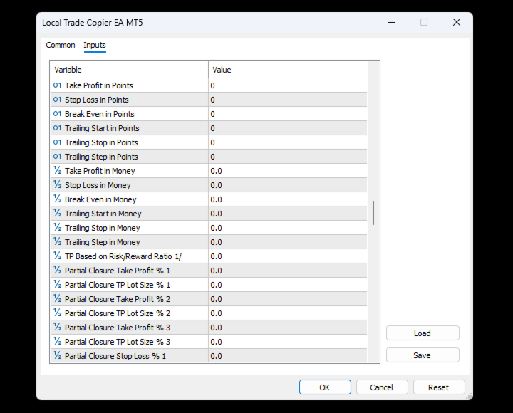513x413 pixels.
Task: Save inputs with the Save button
Action: pyautogui.click(x=423, y=355)
